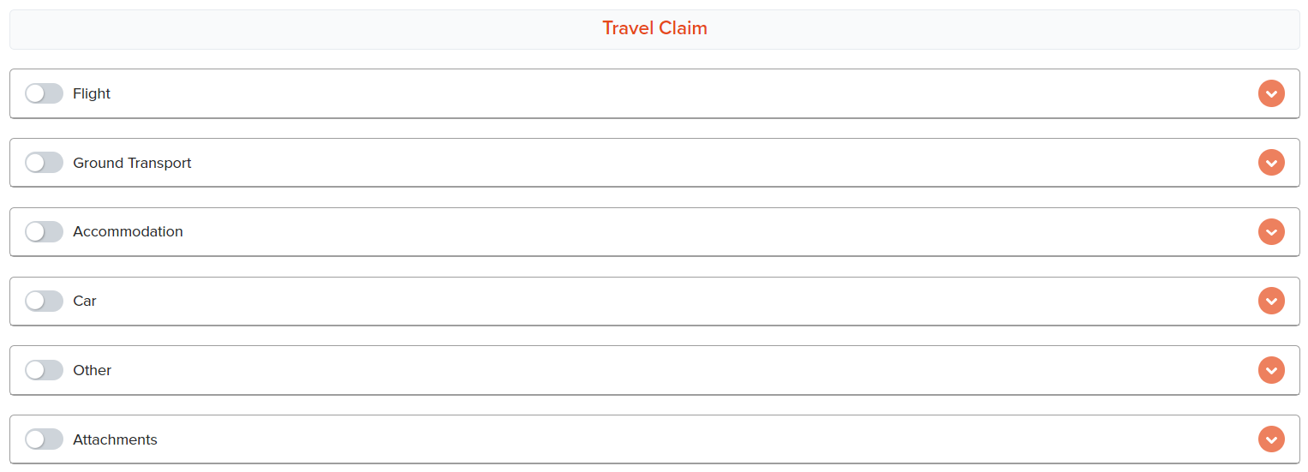Enable the Attachments toggle
The width and height of the screenshot is (1308, 472).
44,439
